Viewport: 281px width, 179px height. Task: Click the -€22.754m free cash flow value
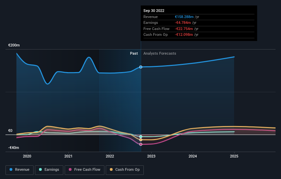pyautogui.click(x=184, y=29)
